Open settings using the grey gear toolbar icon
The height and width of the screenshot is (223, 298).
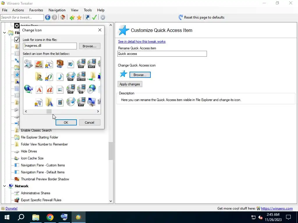point(103,17)
